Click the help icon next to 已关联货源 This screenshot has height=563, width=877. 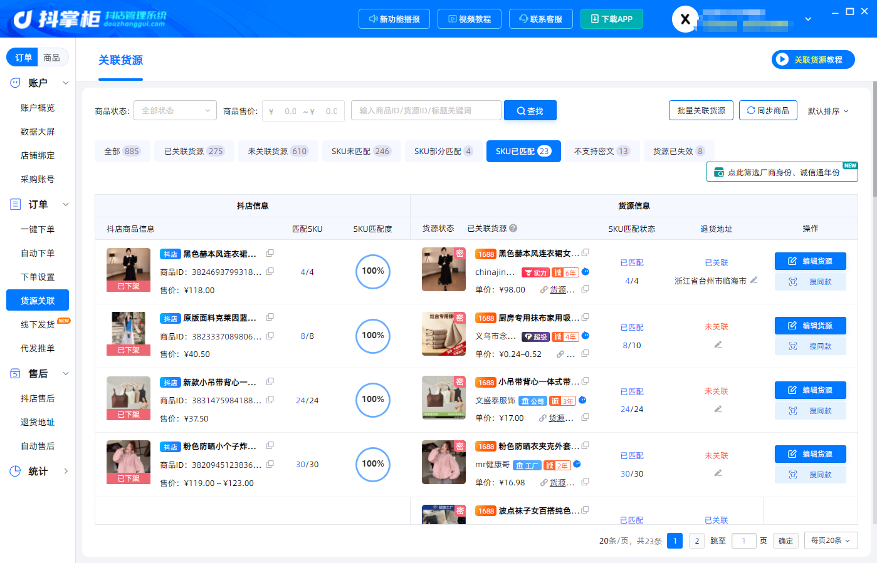tap(513, 229)
